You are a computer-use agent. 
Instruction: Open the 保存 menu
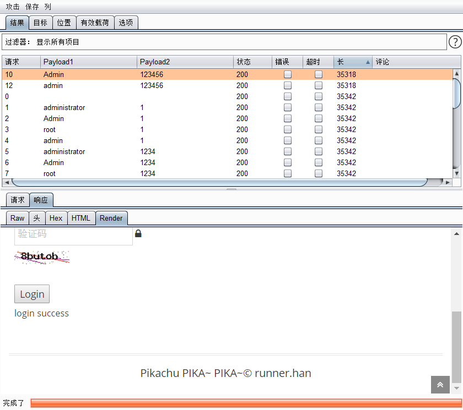point(30,6)
